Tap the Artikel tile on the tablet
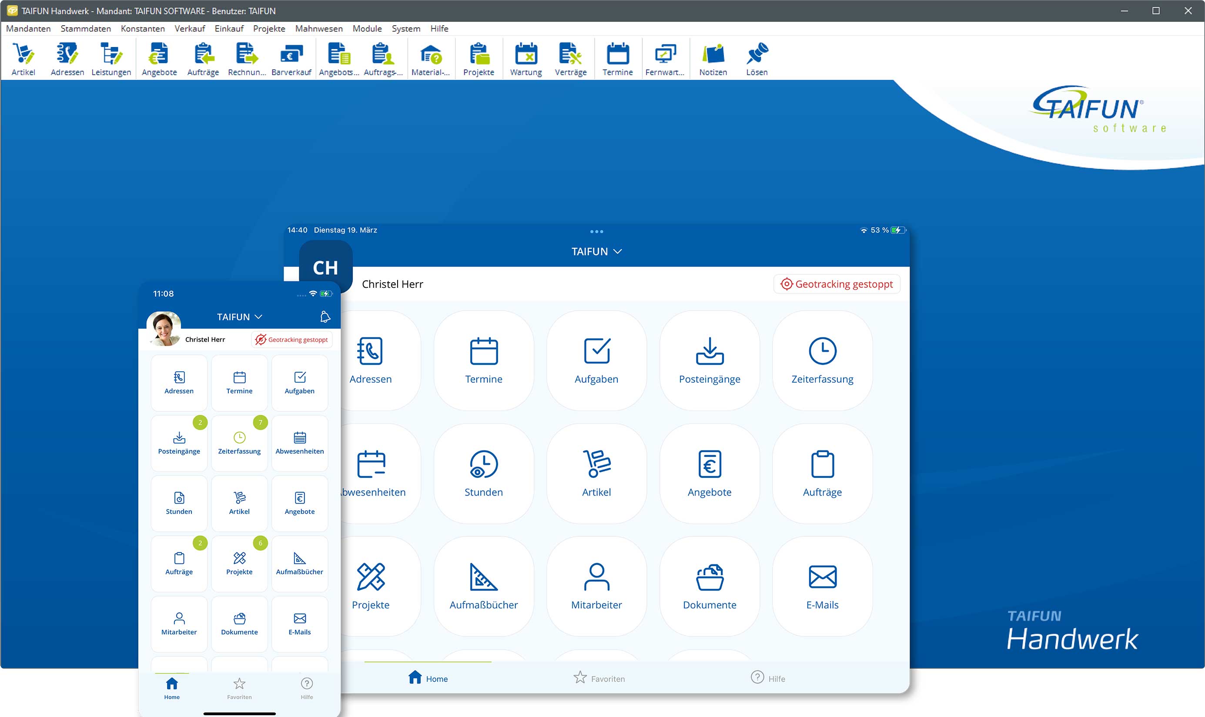 pyautogui.click(x=596, y=474)
